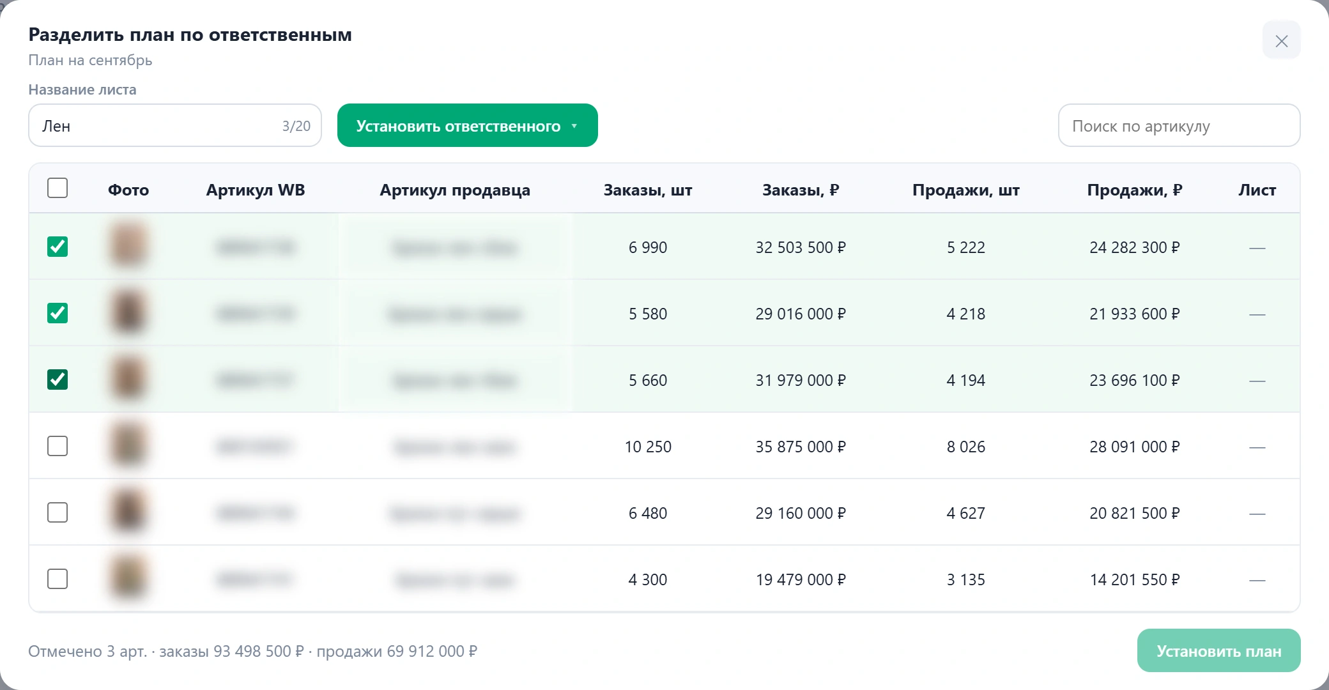Click the Заказы, шт column header

tap(648, 190)
